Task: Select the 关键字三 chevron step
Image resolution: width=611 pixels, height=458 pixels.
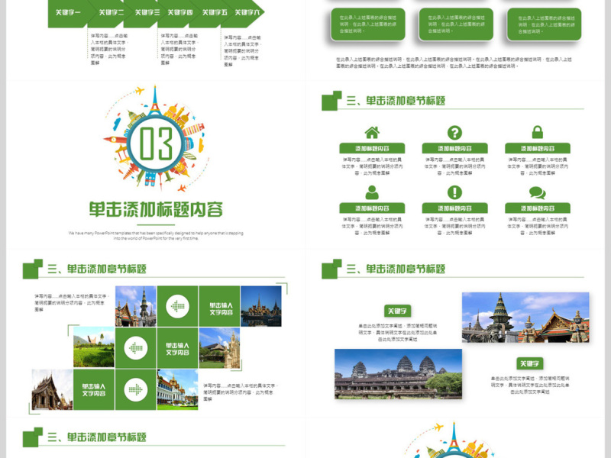Action: (x=146, y=13)
